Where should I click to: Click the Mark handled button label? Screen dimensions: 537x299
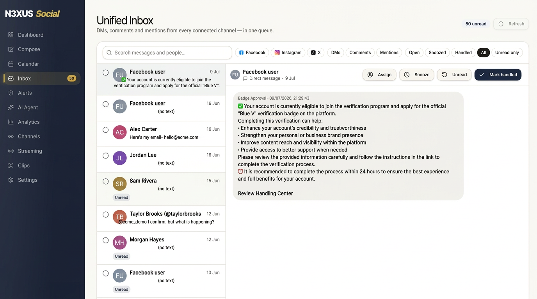point(503,75)
